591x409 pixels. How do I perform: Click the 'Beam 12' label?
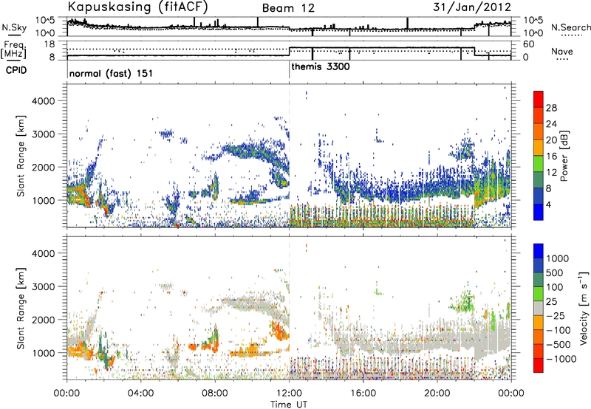coord(288,8)
